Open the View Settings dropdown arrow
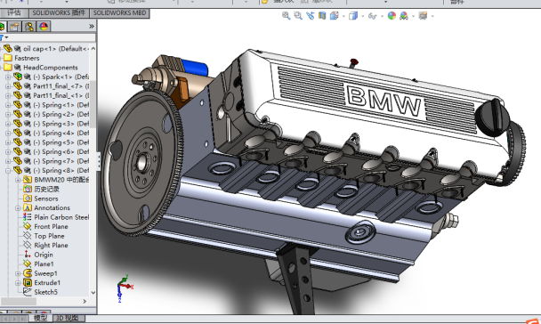Image resolution: width=541 pixels, height=324 pixels. tap(432, 16)
